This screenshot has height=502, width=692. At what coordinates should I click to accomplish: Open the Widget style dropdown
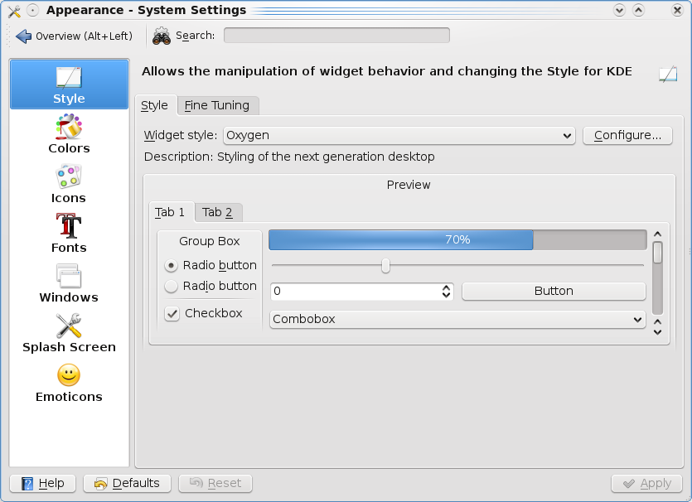click(399, 135)
